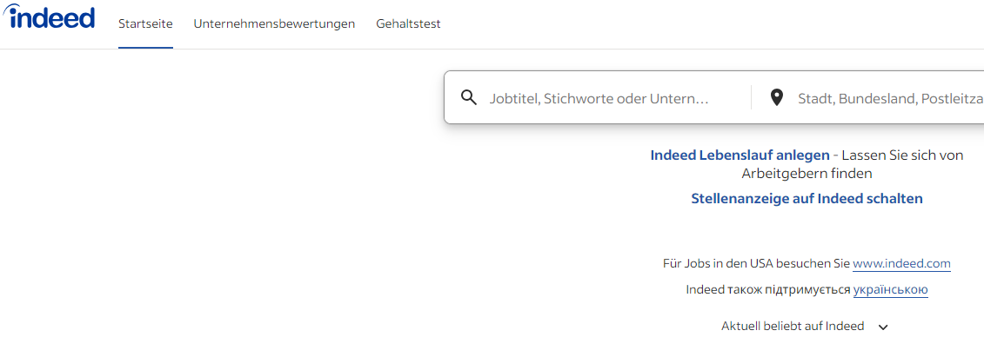Select Stellenanzeige auf Indeed schalten link
984x357 pixels.
[x=807, y=199]
